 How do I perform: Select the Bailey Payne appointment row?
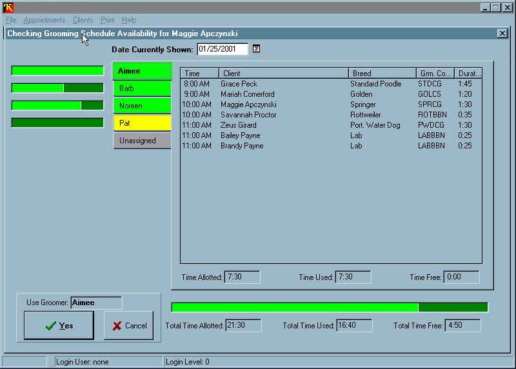331,135
